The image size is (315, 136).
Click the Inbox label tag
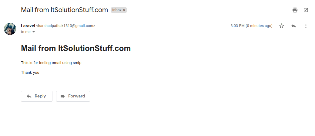click(117, 10)
